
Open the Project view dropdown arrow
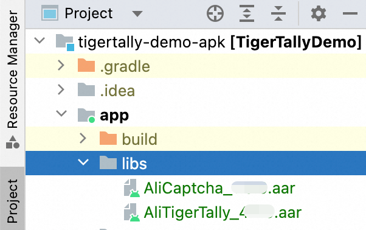click(137, 14)
